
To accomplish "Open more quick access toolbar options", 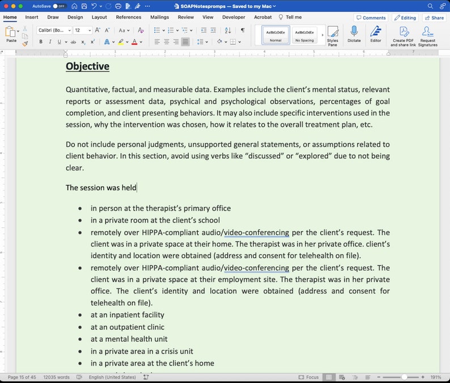I will [x=147, y=6].
